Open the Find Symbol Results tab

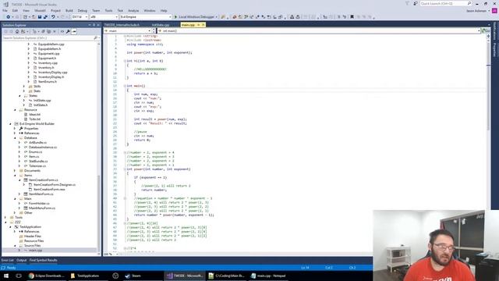click(x=44, y=260)
